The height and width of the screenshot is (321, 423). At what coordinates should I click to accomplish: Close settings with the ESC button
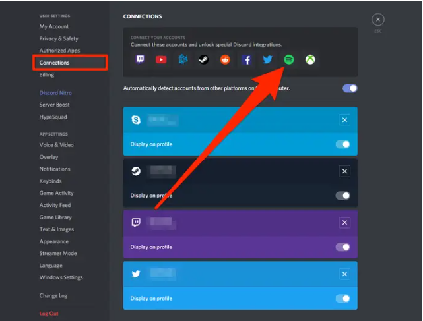(378, 20)
